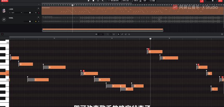Open the 4/4 time signature selector
The width and height of the screenshot is (224, 107).
point(145,1)
